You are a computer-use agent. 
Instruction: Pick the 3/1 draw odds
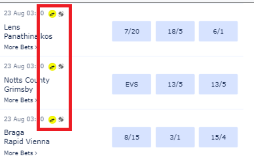click(175, 137)
